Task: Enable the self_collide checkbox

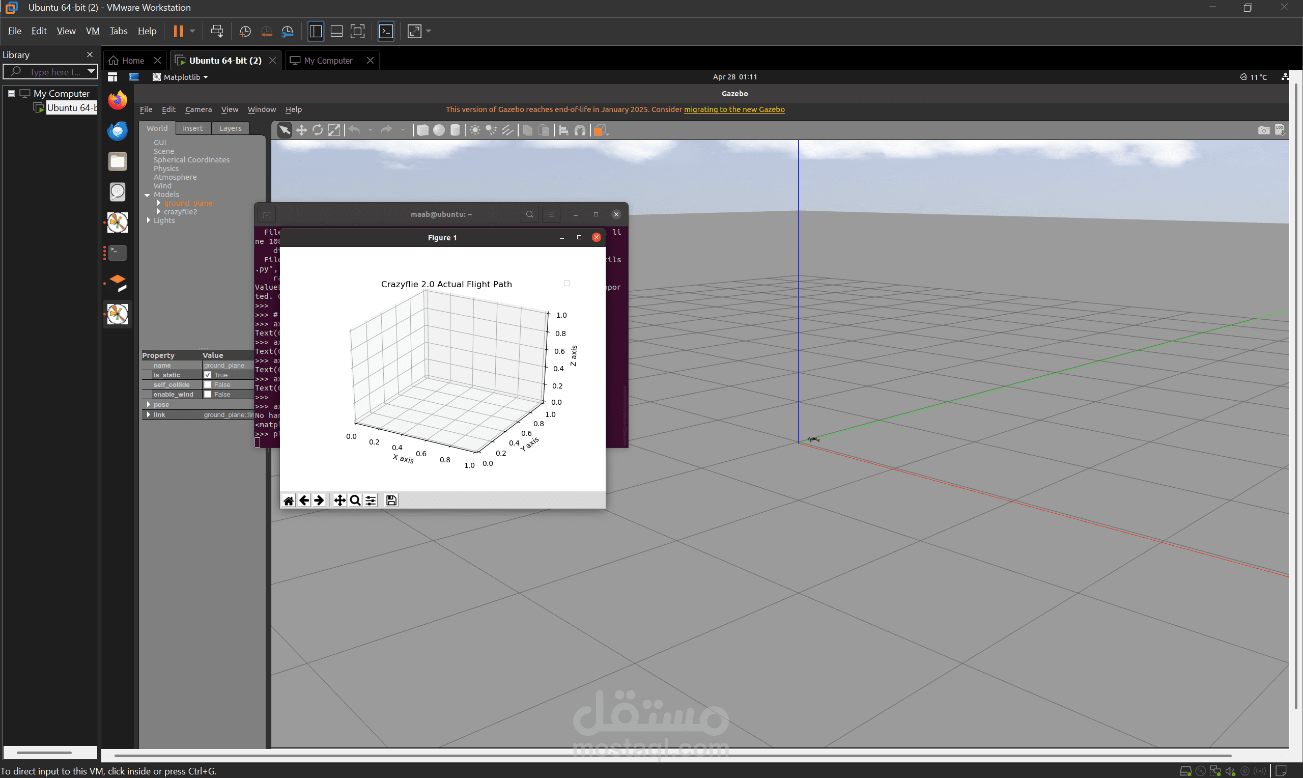Action: click(208, 385)
